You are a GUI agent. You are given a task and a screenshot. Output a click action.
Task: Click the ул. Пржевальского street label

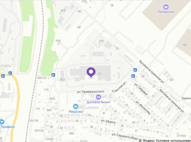91,92
